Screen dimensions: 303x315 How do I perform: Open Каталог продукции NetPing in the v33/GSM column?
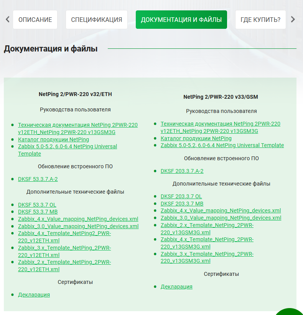click(x=196, y=138)
